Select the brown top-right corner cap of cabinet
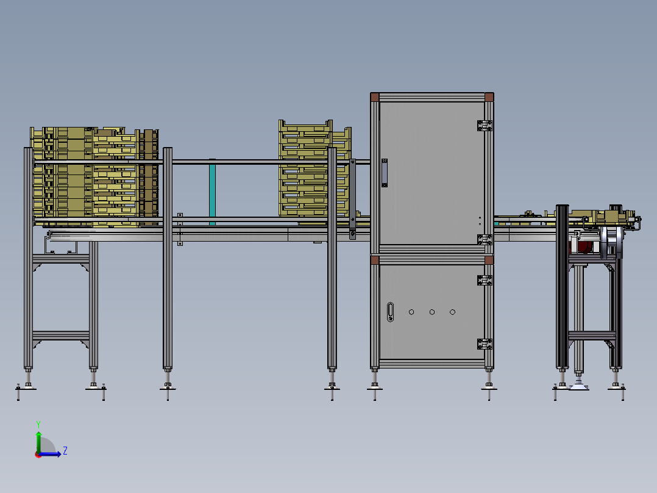This screenshot has height=493, width=657. [489, 98]
